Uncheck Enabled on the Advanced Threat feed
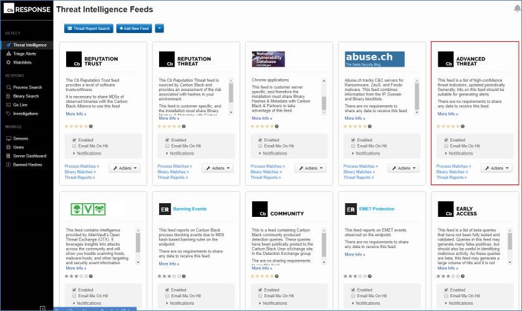 click(446, 140)
